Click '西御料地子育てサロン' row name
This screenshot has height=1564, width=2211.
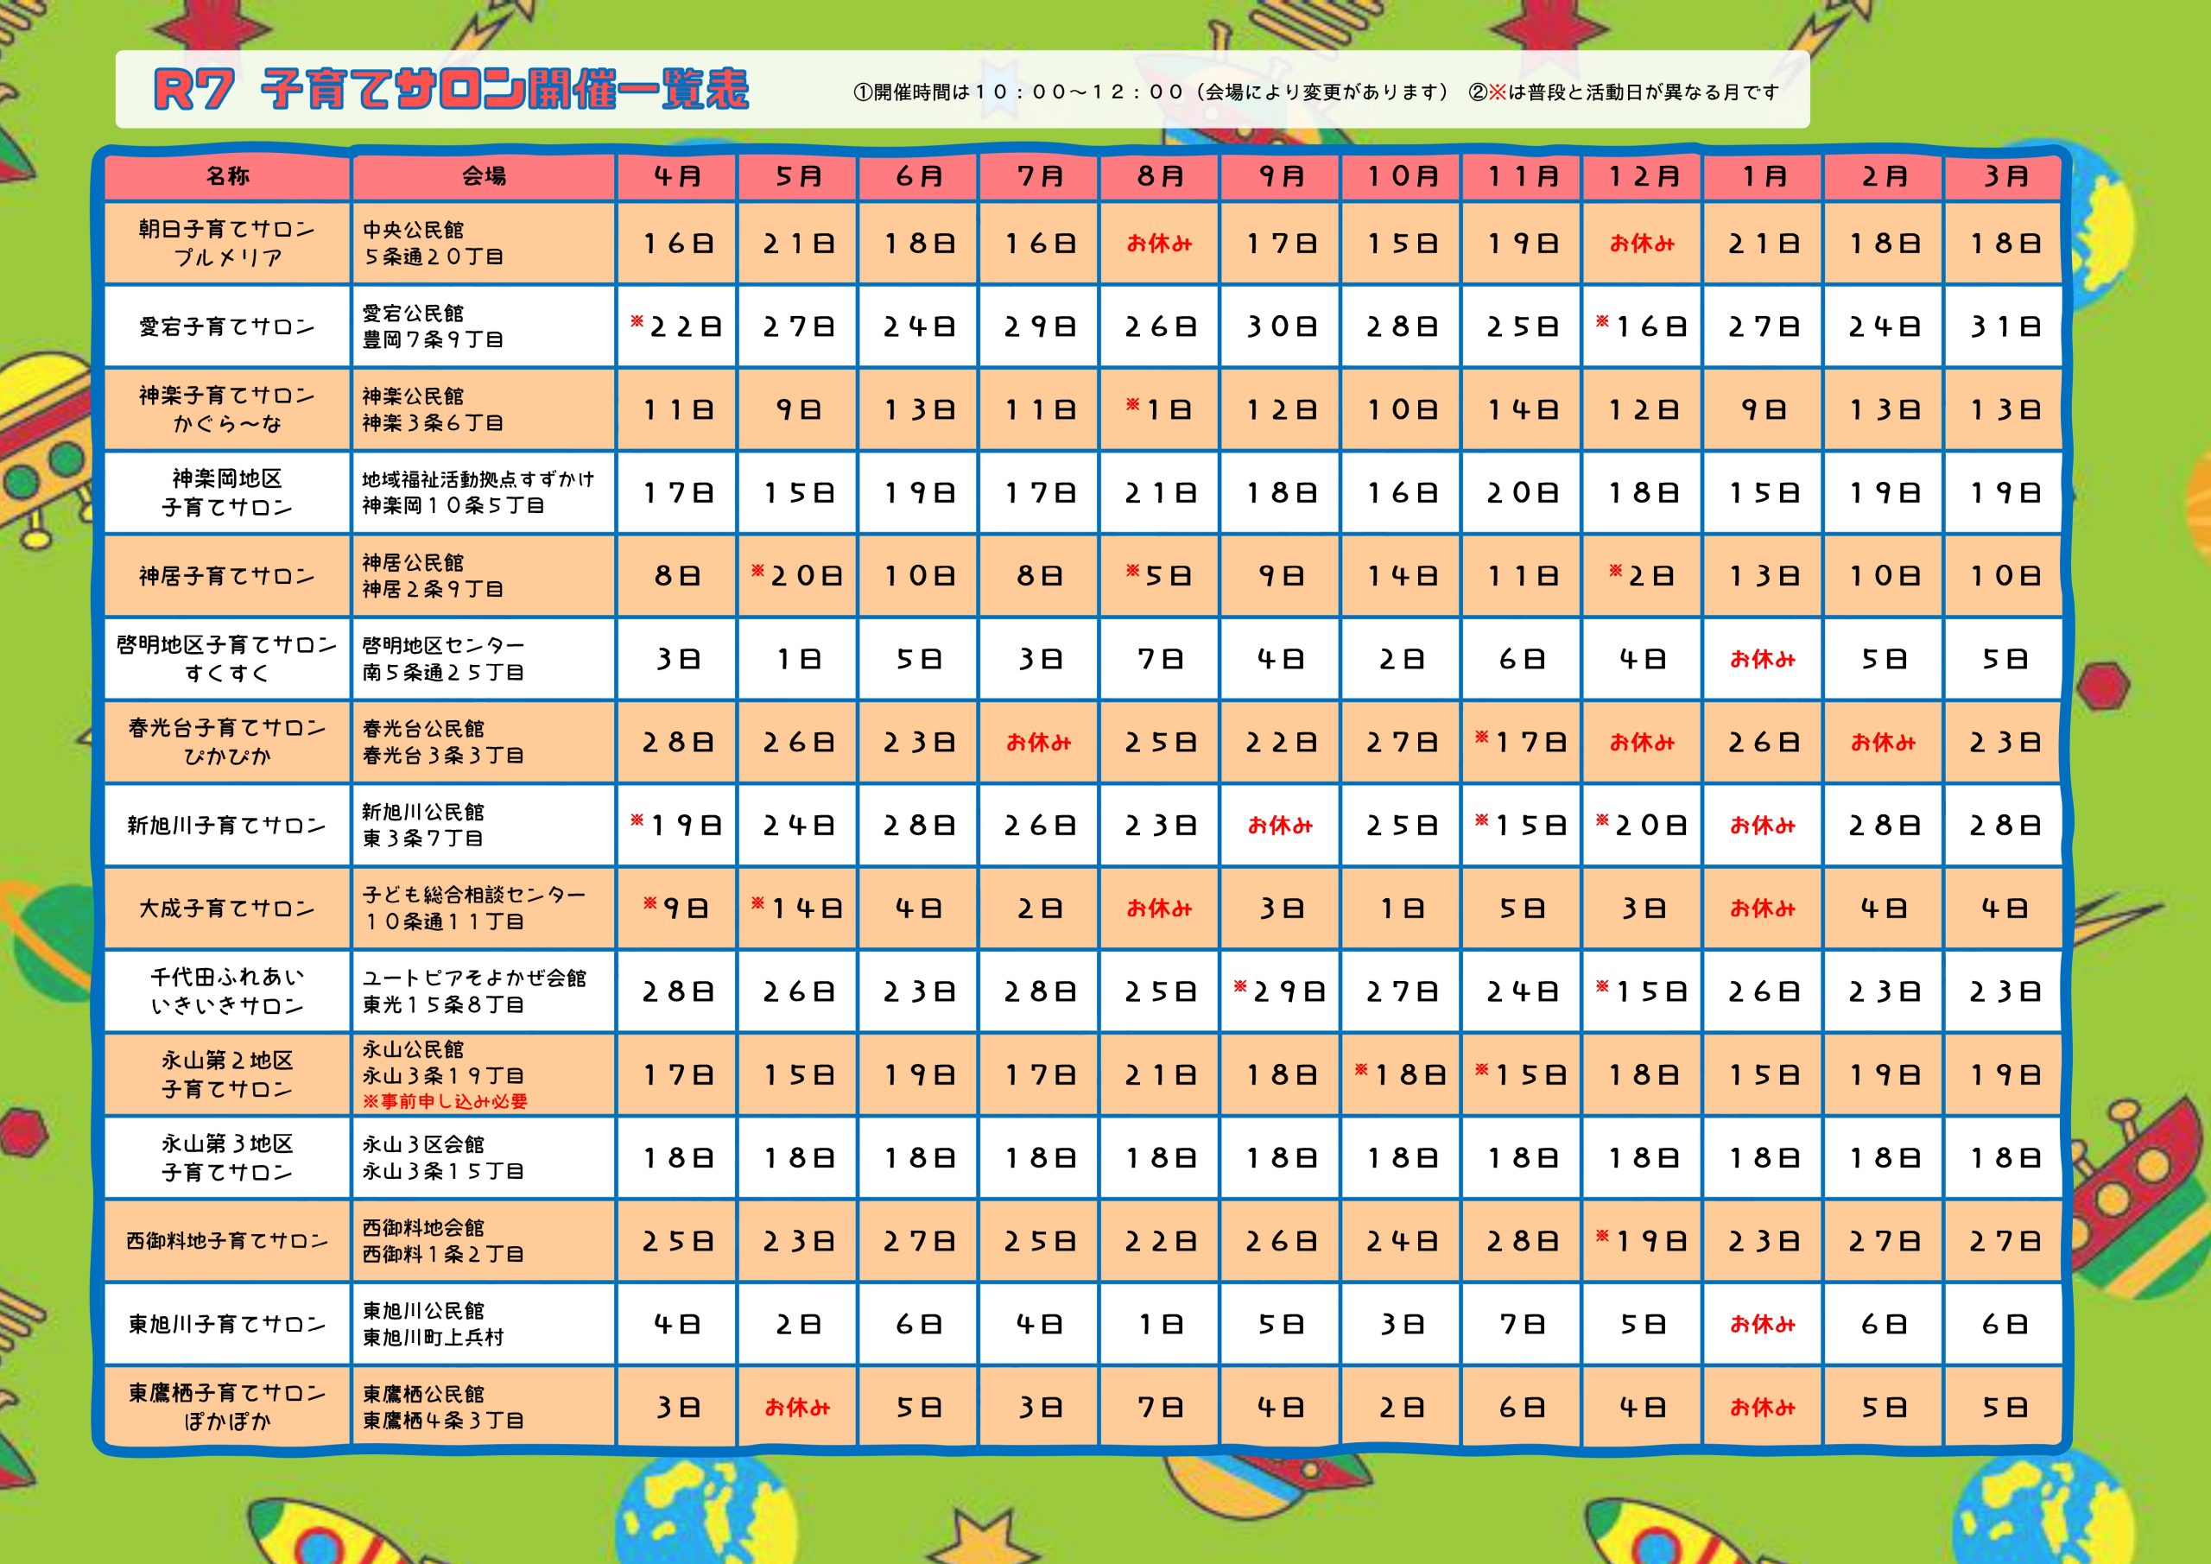tap(227, 1240)
